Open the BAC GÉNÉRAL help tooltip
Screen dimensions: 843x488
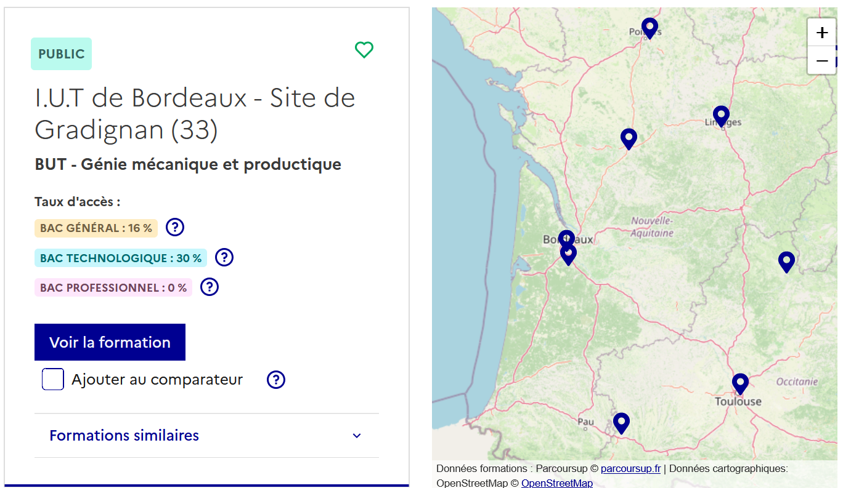pyautogui.click(x=174, y=227)
